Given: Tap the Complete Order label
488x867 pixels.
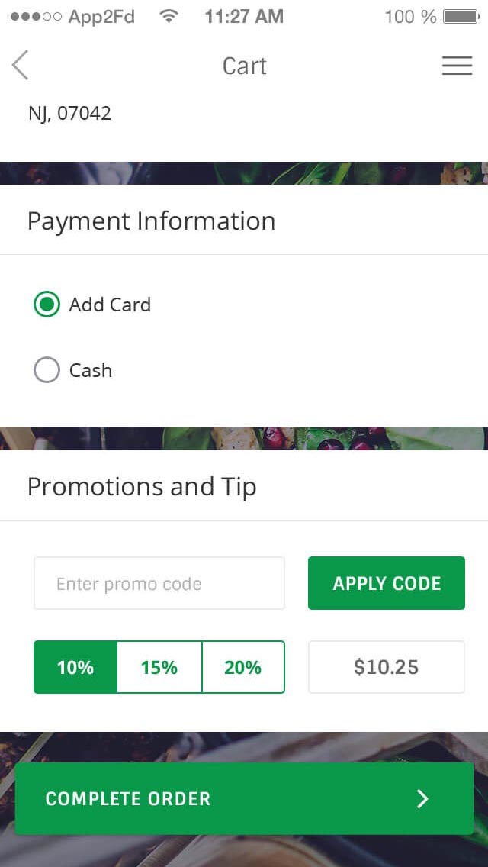Looking at the screenshot, I should 128,798.
